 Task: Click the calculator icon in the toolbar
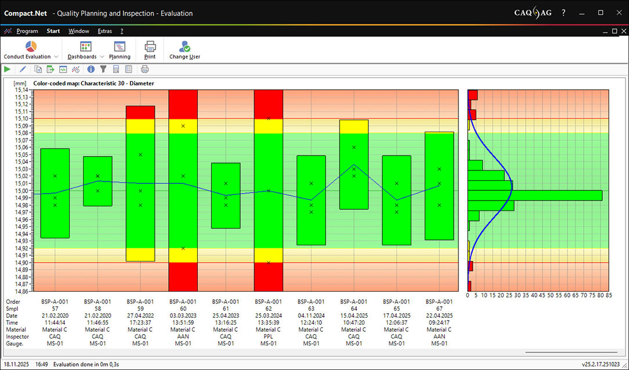click(x=116, y=70)
